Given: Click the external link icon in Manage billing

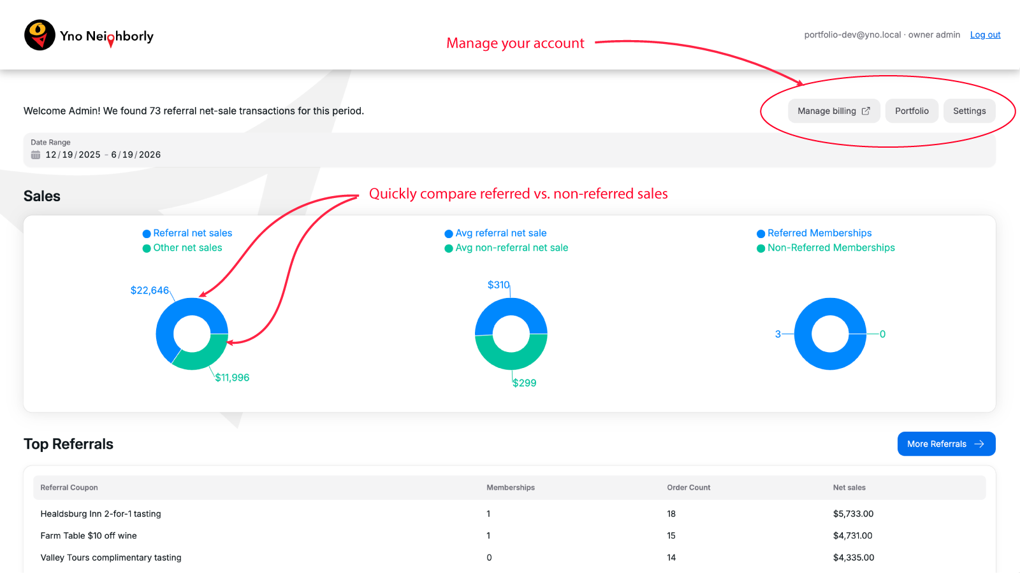Looking at the screenshot, I should click(866, 111).
